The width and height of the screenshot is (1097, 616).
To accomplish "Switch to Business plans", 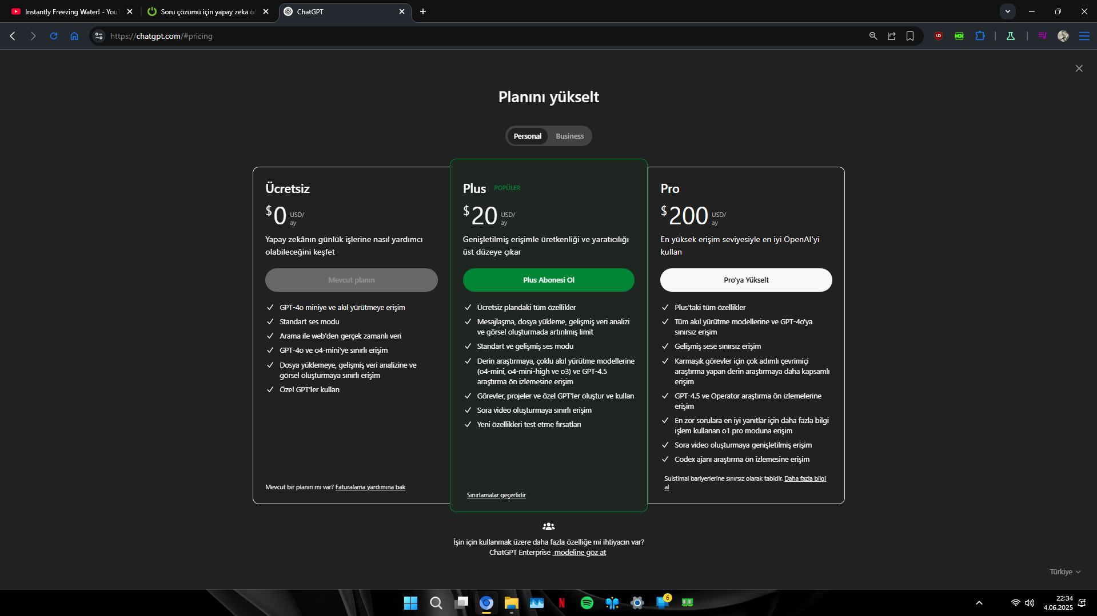I will pos(570,136).
